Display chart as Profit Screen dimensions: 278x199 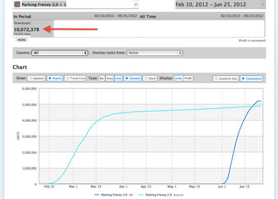coord(188,78)
